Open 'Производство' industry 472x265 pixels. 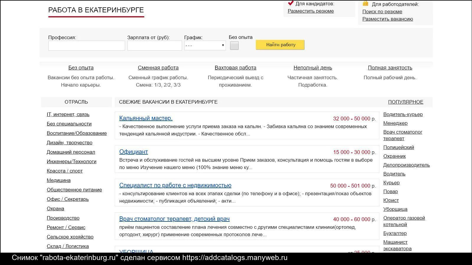click(63, 218)
